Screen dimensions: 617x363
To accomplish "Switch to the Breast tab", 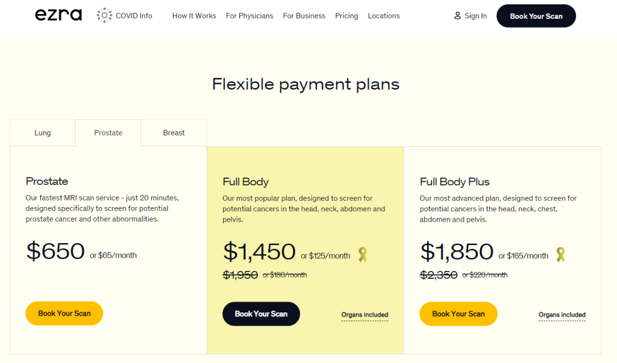I will [x=174, y=133].
